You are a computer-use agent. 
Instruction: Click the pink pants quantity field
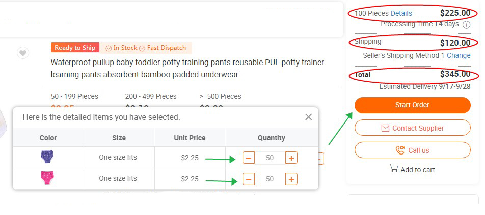click(270, 179)
